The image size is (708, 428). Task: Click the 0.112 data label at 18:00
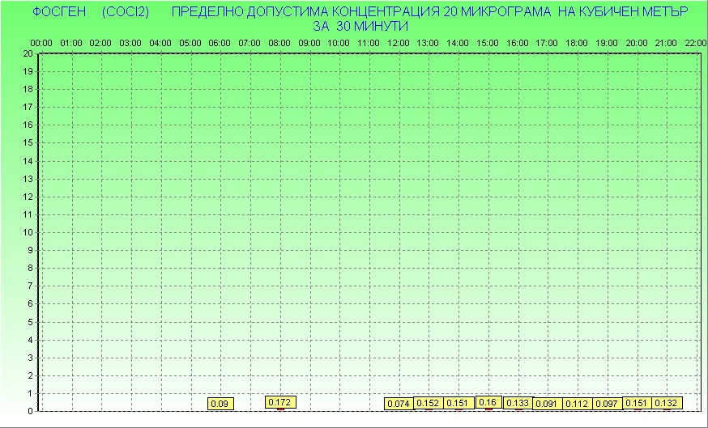577,403
